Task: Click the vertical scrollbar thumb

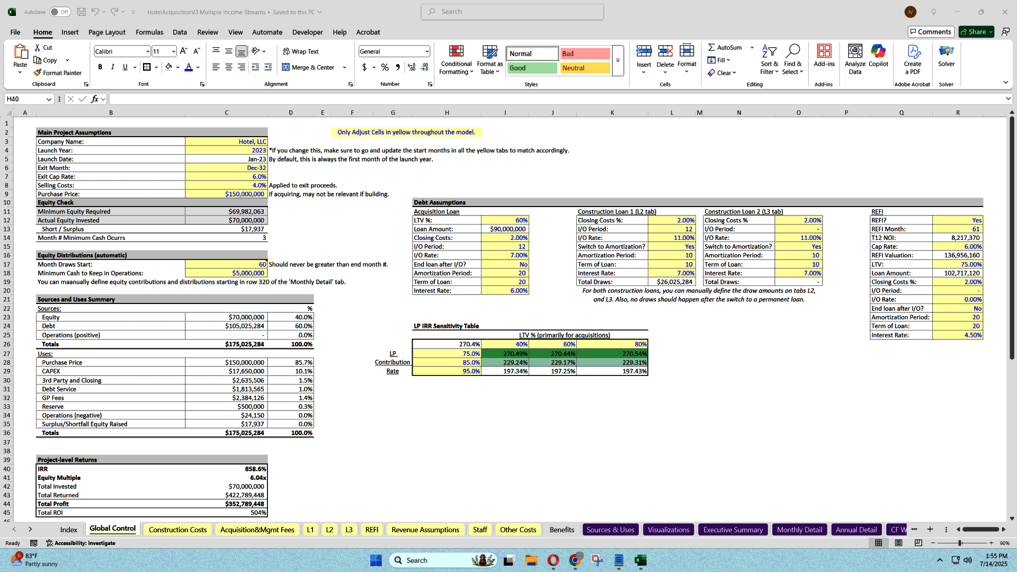Action: click(x=1012, y=238)
